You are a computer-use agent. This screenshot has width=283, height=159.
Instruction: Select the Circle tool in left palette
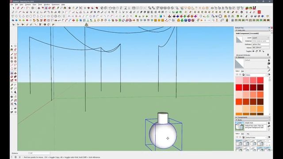click(12, 61)
